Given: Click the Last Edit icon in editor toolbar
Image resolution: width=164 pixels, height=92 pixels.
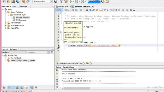Looking at the screenshot, I should pyautogui.click(x=73, y=10).
